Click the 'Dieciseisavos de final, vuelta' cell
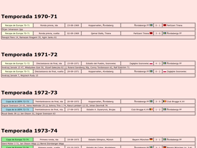197x148 pixels. [x=49, y=72]
